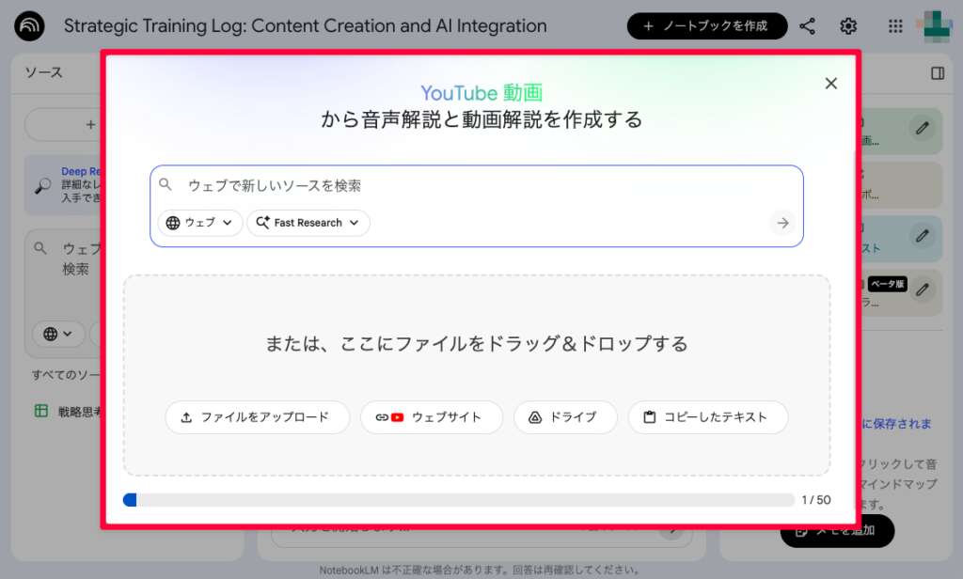Expand the Fast Research mode dropdown

(x=308, y=223)
